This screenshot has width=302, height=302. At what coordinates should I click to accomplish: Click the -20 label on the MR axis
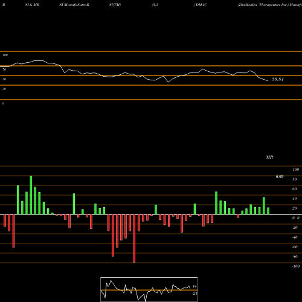pyautogui.click(x=295, y=228)
